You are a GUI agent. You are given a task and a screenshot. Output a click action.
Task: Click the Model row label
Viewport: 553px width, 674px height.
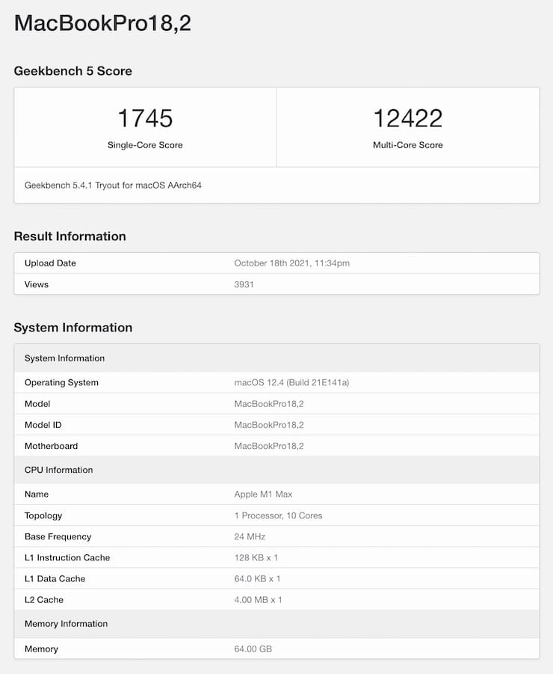click(37, 404)
